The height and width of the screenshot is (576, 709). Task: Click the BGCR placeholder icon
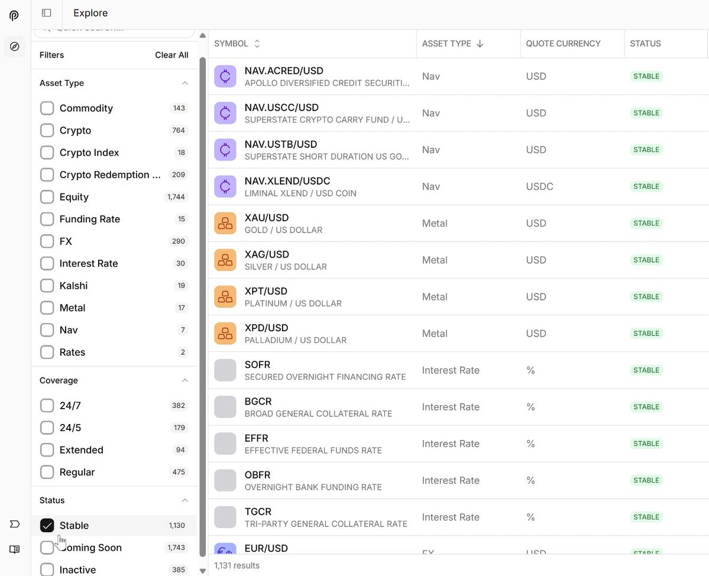225,407
